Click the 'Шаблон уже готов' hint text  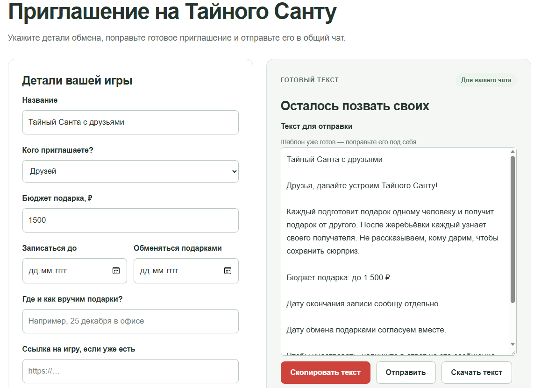click(349, 142)
